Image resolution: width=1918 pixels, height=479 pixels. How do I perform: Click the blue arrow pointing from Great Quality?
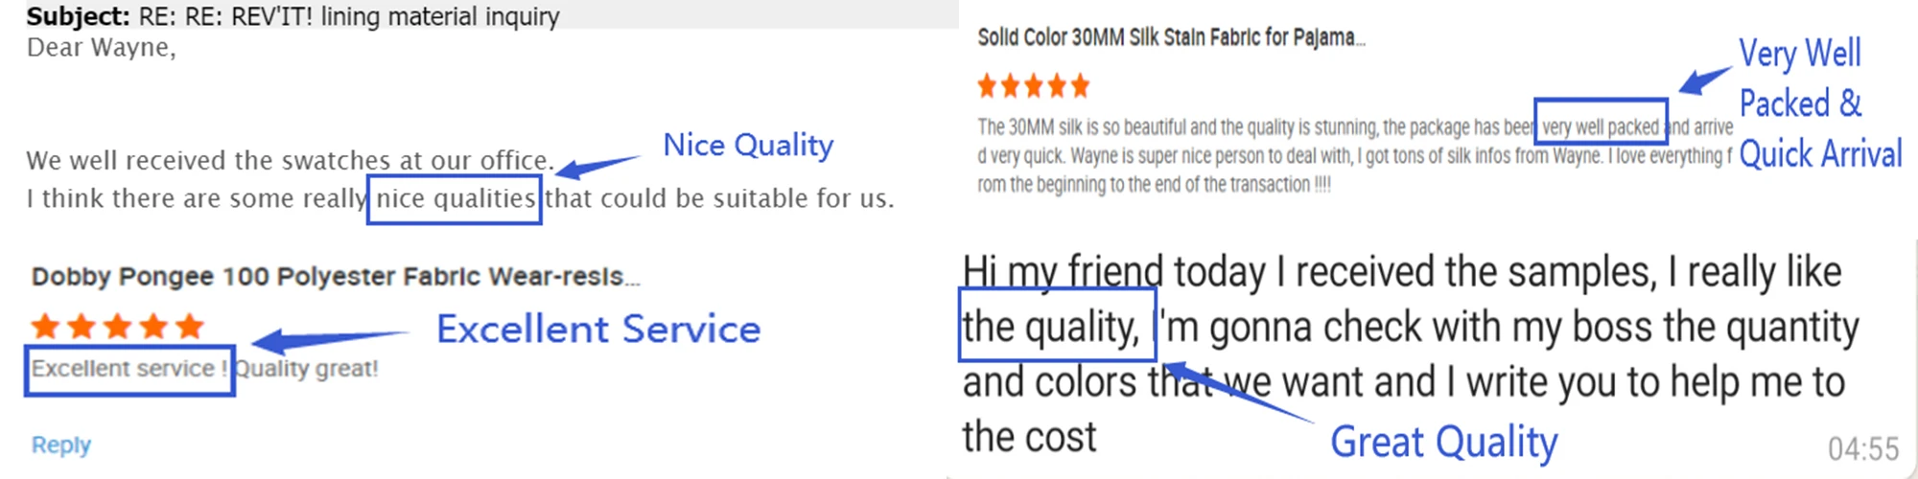tap(1237, 393)
